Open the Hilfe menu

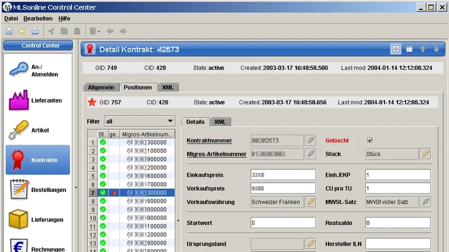click(64, 19)
